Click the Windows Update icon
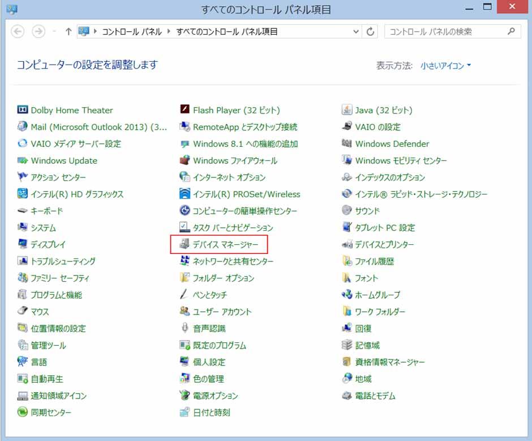The width and height of the screenshot is (532, 441). tap(23, 160)
